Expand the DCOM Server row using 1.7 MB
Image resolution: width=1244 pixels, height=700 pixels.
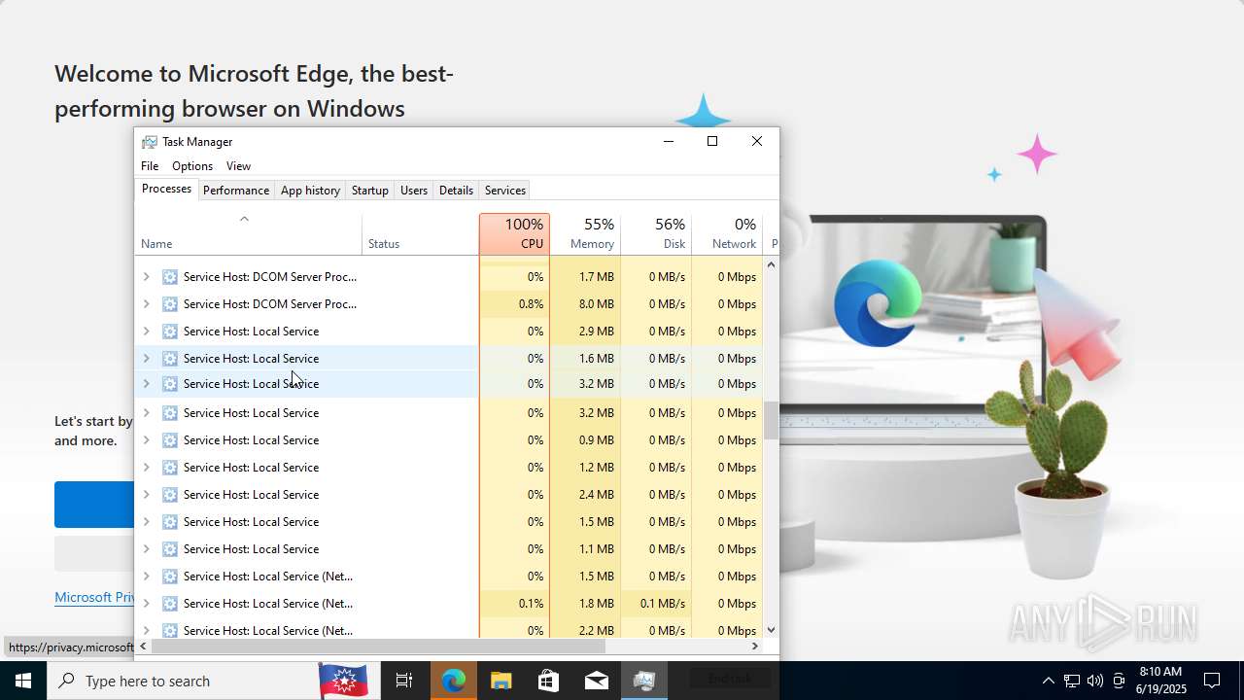point(147,277)
